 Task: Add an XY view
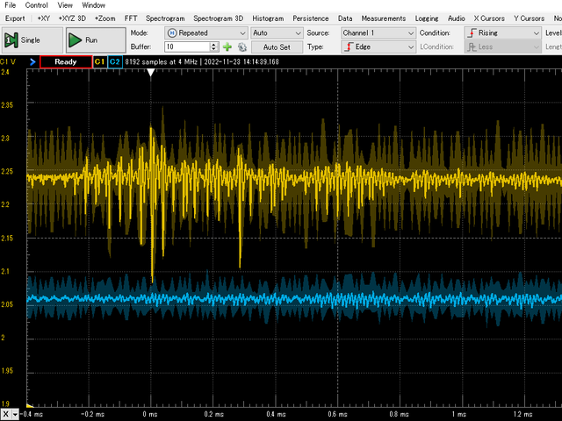point(43,18)
